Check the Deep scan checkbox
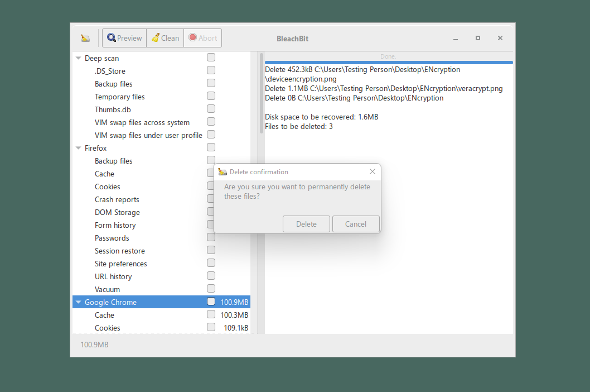Image resolution: width=590 pixels, height=392 pixels. pyautogui.click(x=211, y=58)
